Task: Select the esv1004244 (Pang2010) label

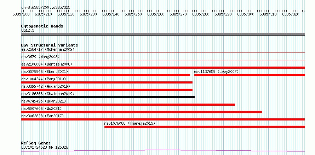Action: [44, 79]
